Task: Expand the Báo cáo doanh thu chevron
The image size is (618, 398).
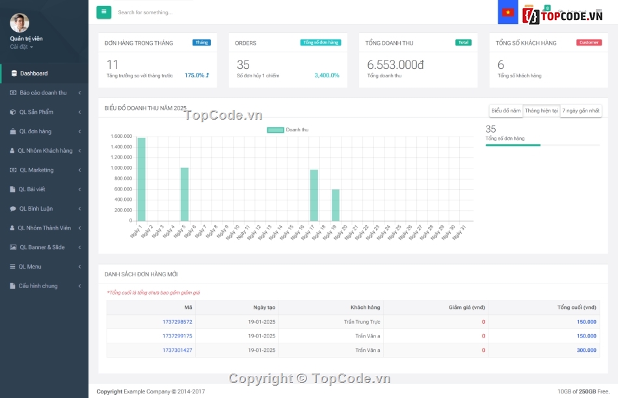Action: point(79,92)
